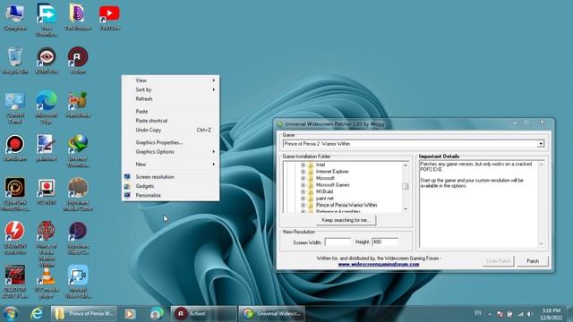The image size is (573, 322).
Task: Click the Keep searching for me button
Action: pyautogui.click(x=346, y=220)
